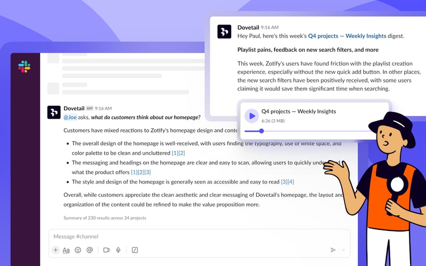Screen dimensions: 426x266
Task: Click the Slack logo in the sidebar
Action: click(24, 66)
